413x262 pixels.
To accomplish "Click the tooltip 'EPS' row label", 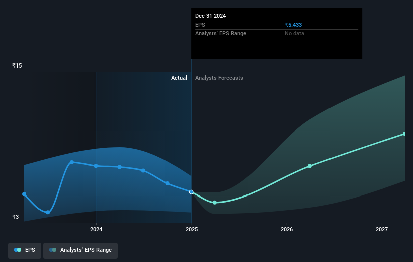I will (200, 25).
